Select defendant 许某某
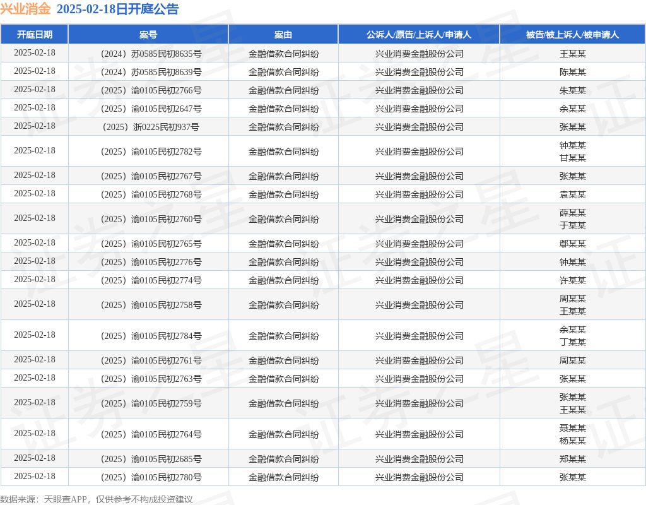 tap(573, 280)
